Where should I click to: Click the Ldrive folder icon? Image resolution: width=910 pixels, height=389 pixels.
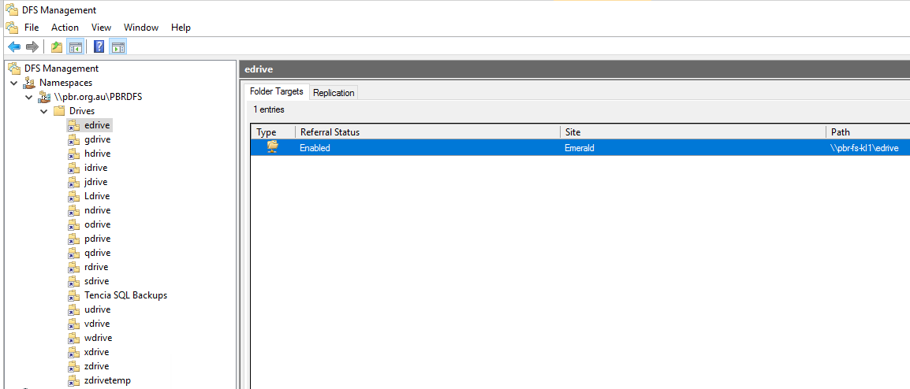click(x=73, y=196)
